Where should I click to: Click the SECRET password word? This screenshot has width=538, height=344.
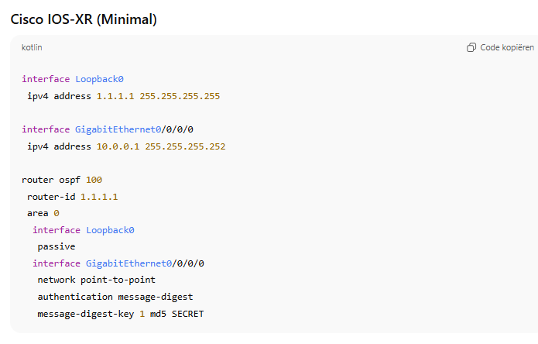click(187, 314)
